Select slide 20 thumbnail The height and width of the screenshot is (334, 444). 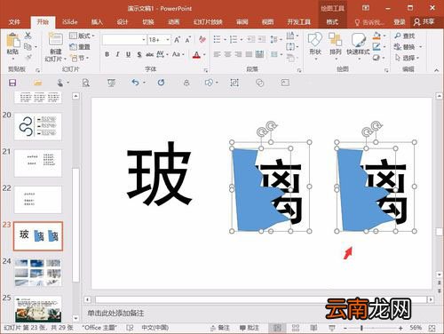[38, 126]
